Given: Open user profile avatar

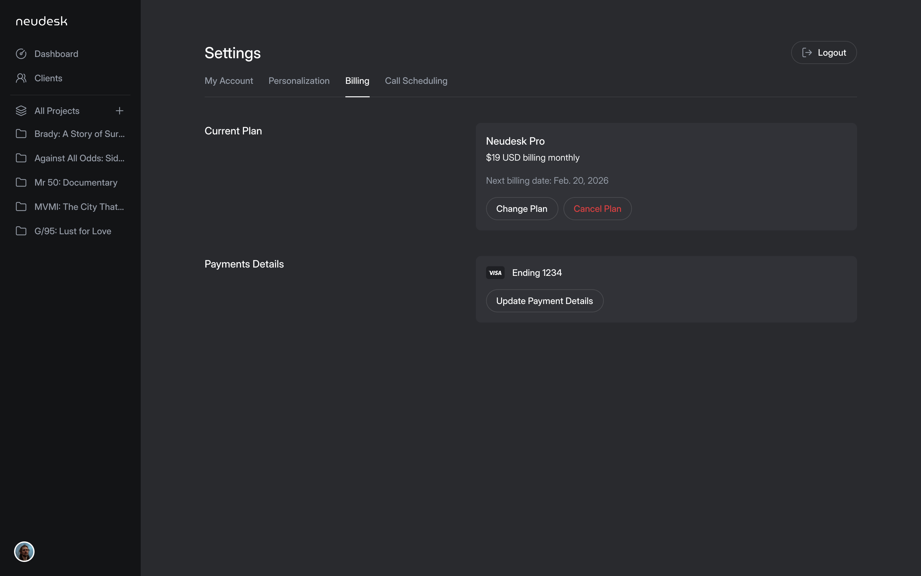Looking at the screenshot, I should 24,552.
